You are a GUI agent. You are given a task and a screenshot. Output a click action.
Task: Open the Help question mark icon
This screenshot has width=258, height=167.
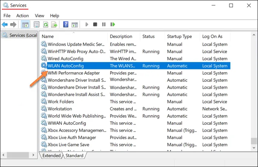click(x=66, y=25)
